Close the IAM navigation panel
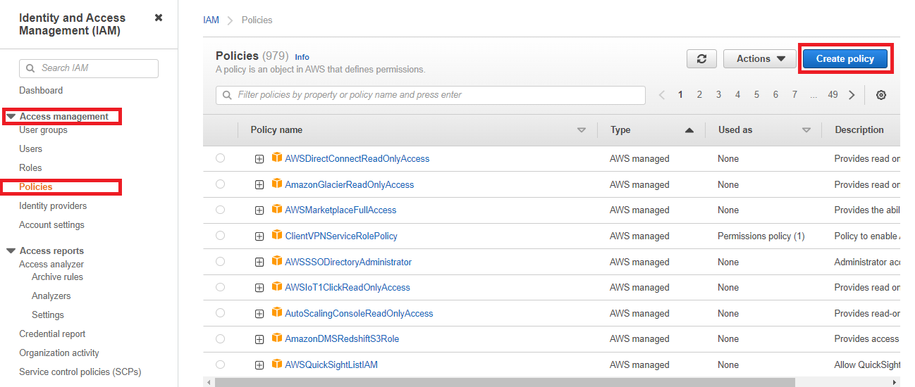This screenshot has width=915, height=387. point(159,18)
